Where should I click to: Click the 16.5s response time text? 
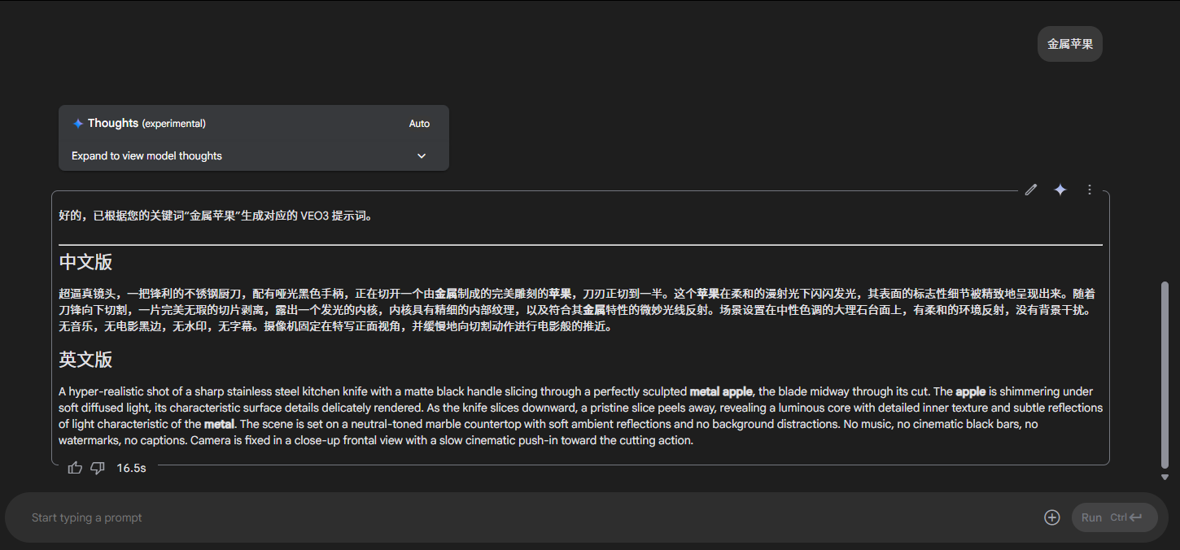click(x=131, y=468)
